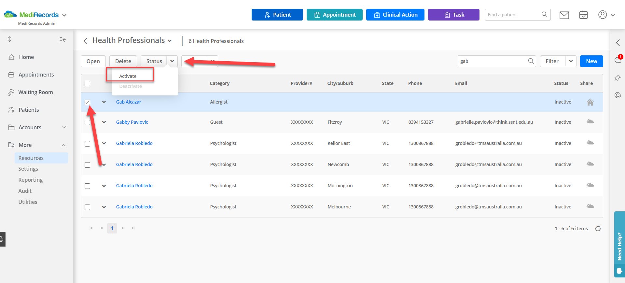Open the Gabby Pavlovic name link
The width and height of the screenshot is (625, 283).
pyautogui.click(x=132, y=122)
